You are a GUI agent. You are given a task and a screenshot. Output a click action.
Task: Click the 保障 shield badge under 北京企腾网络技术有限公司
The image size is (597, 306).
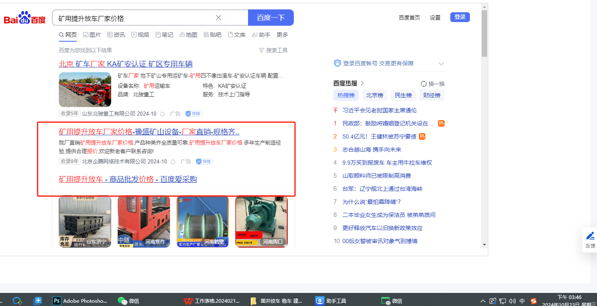pyautogui.click(x=205, y=161)
